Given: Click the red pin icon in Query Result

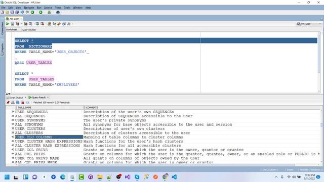Looking at the screenshot, I should pos(8,103).
